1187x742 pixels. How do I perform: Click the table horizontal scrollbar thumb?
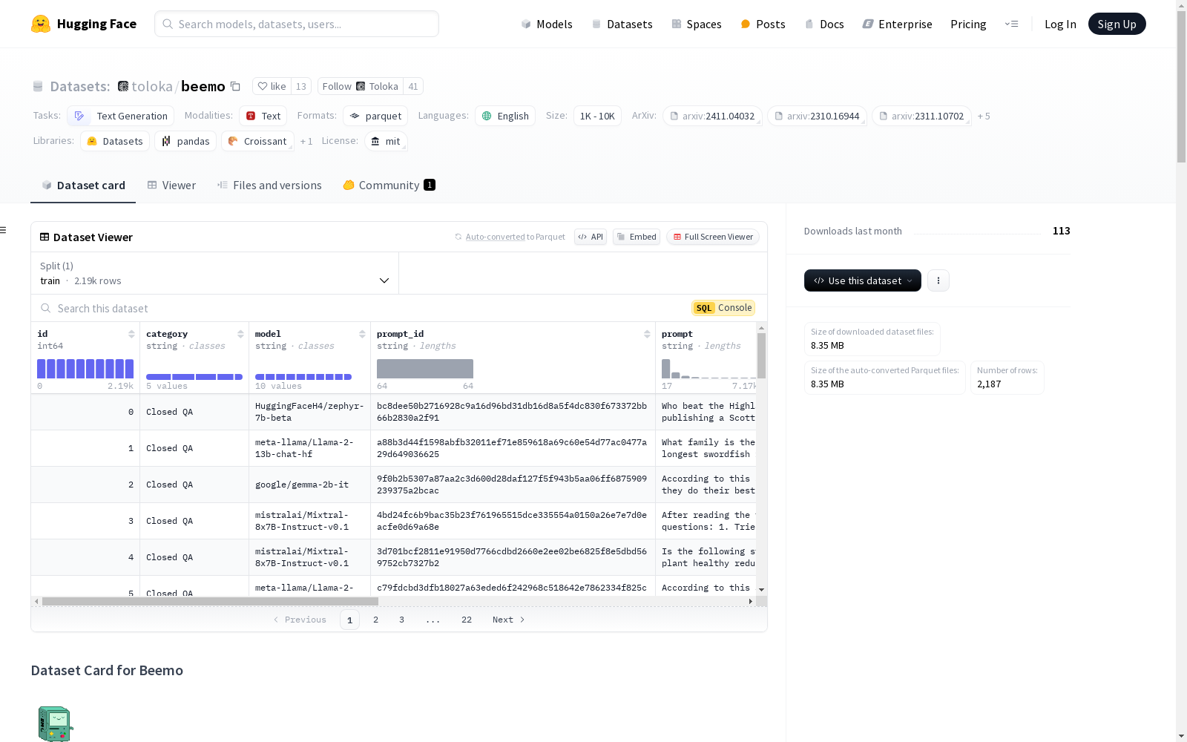click(x=210, y=601)
